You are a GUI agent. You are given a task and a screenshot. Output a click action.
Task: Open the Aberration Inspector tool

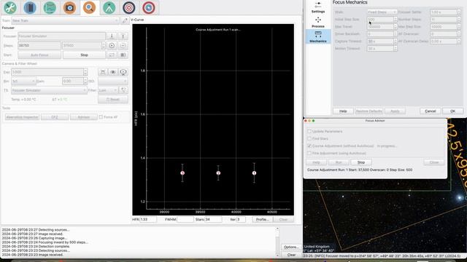(23, 117)
